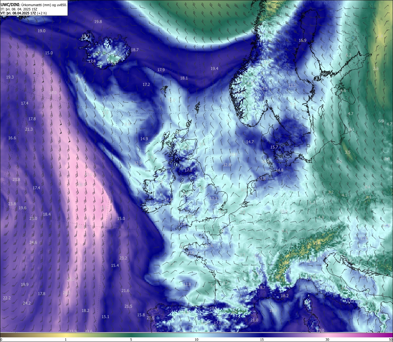Click the map value 19.0 near the top left

41,31
